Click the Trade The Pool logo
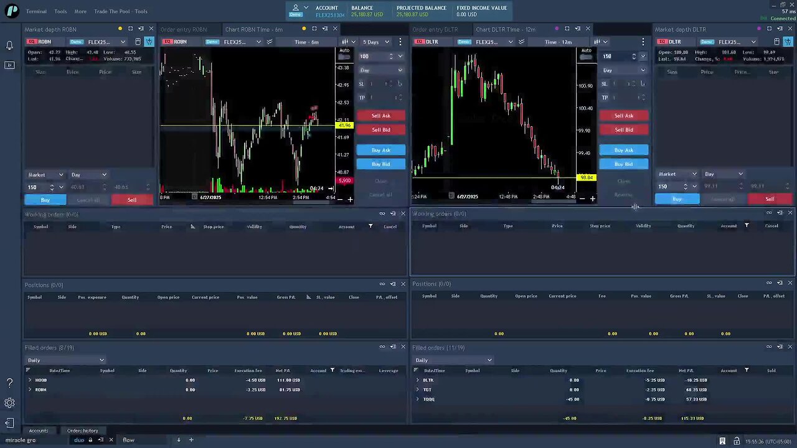The image size is (797, 448). pyautogui.click(x=12, y=11)
